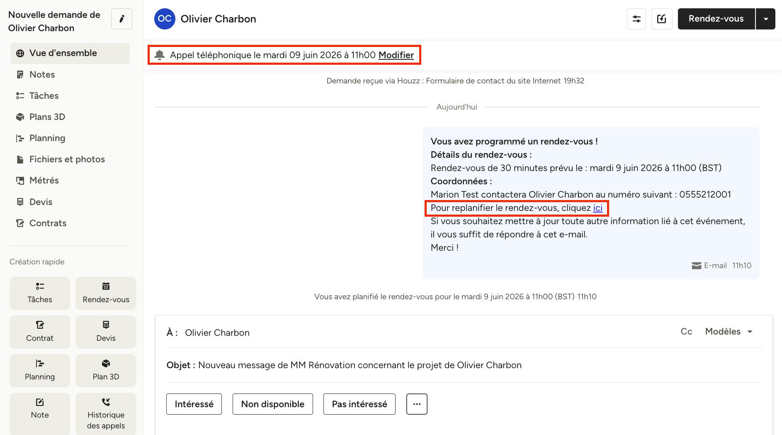The height and width of the screenshot is (435, 782).
Task: Click the 'ici' reschedule link
Action: point(597,208)
